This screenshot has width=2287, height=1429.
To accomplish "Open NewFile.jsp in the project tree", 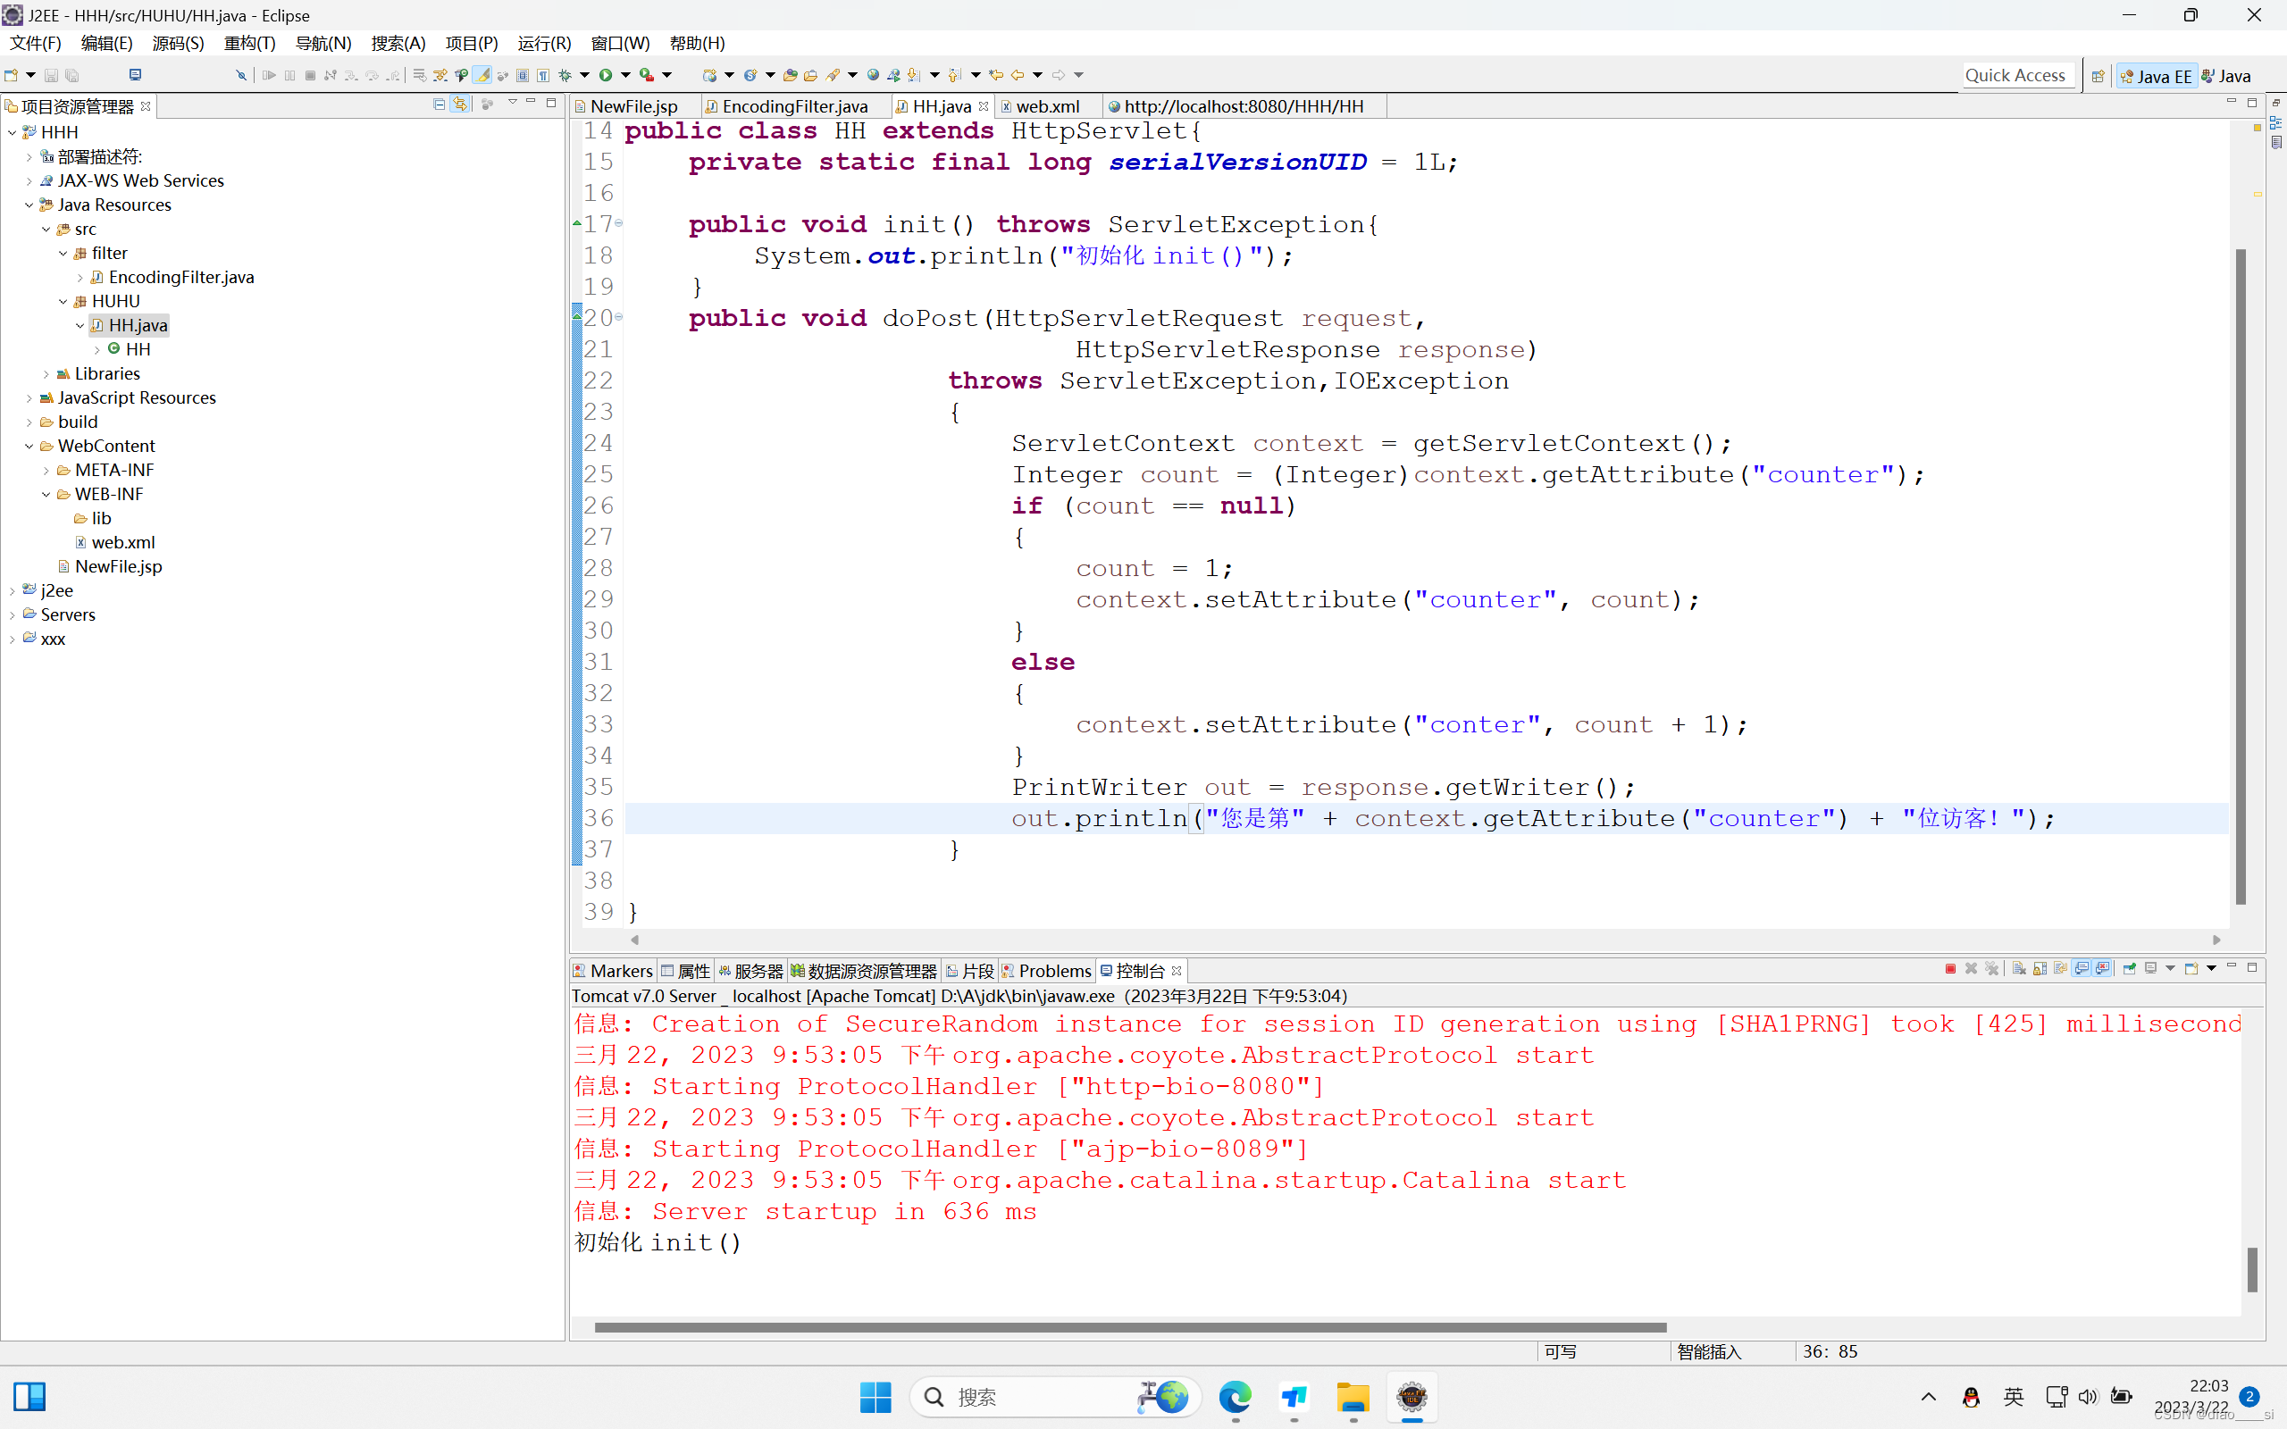I will [118, 566].
